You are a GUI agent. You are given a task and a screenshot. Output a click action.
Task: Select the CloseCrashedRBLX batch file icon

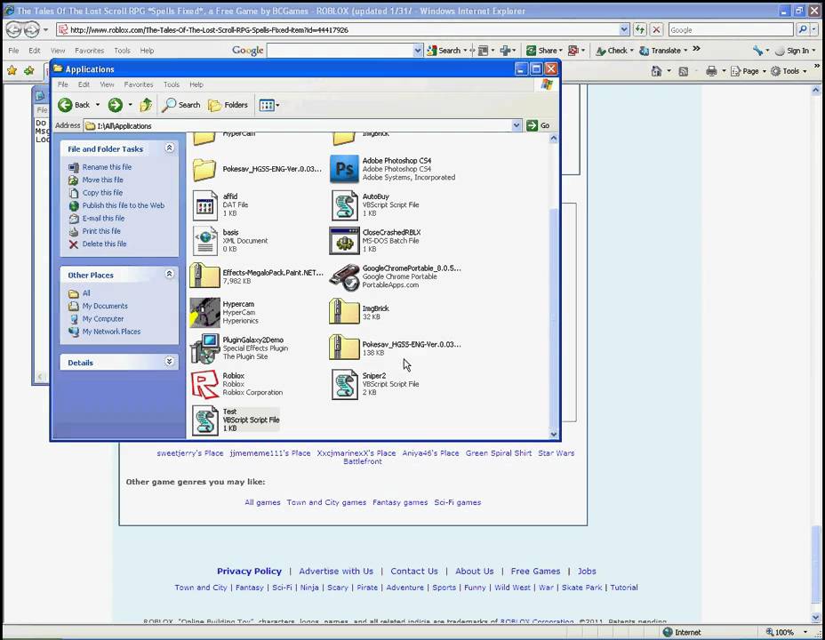344,241
